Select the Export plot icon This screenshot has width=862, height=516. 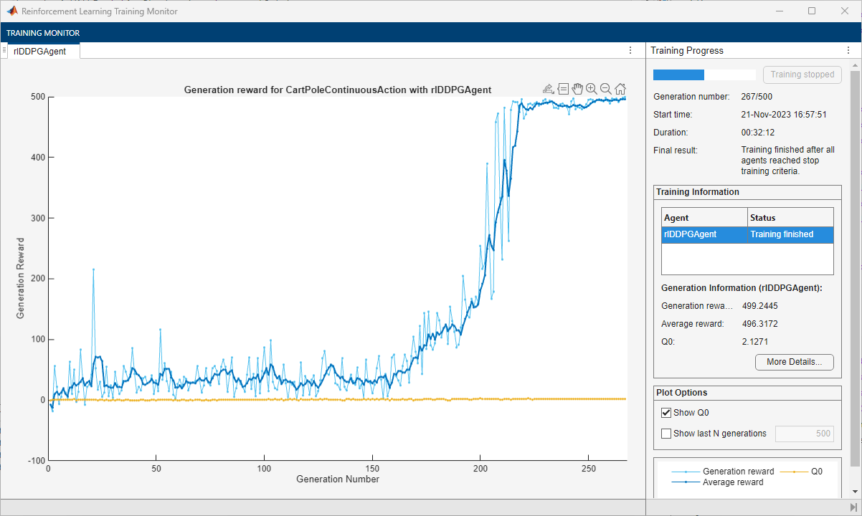tap(549, 88)
